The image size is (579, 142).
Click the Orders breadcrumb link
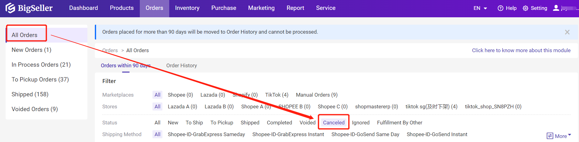coord(110,50)
